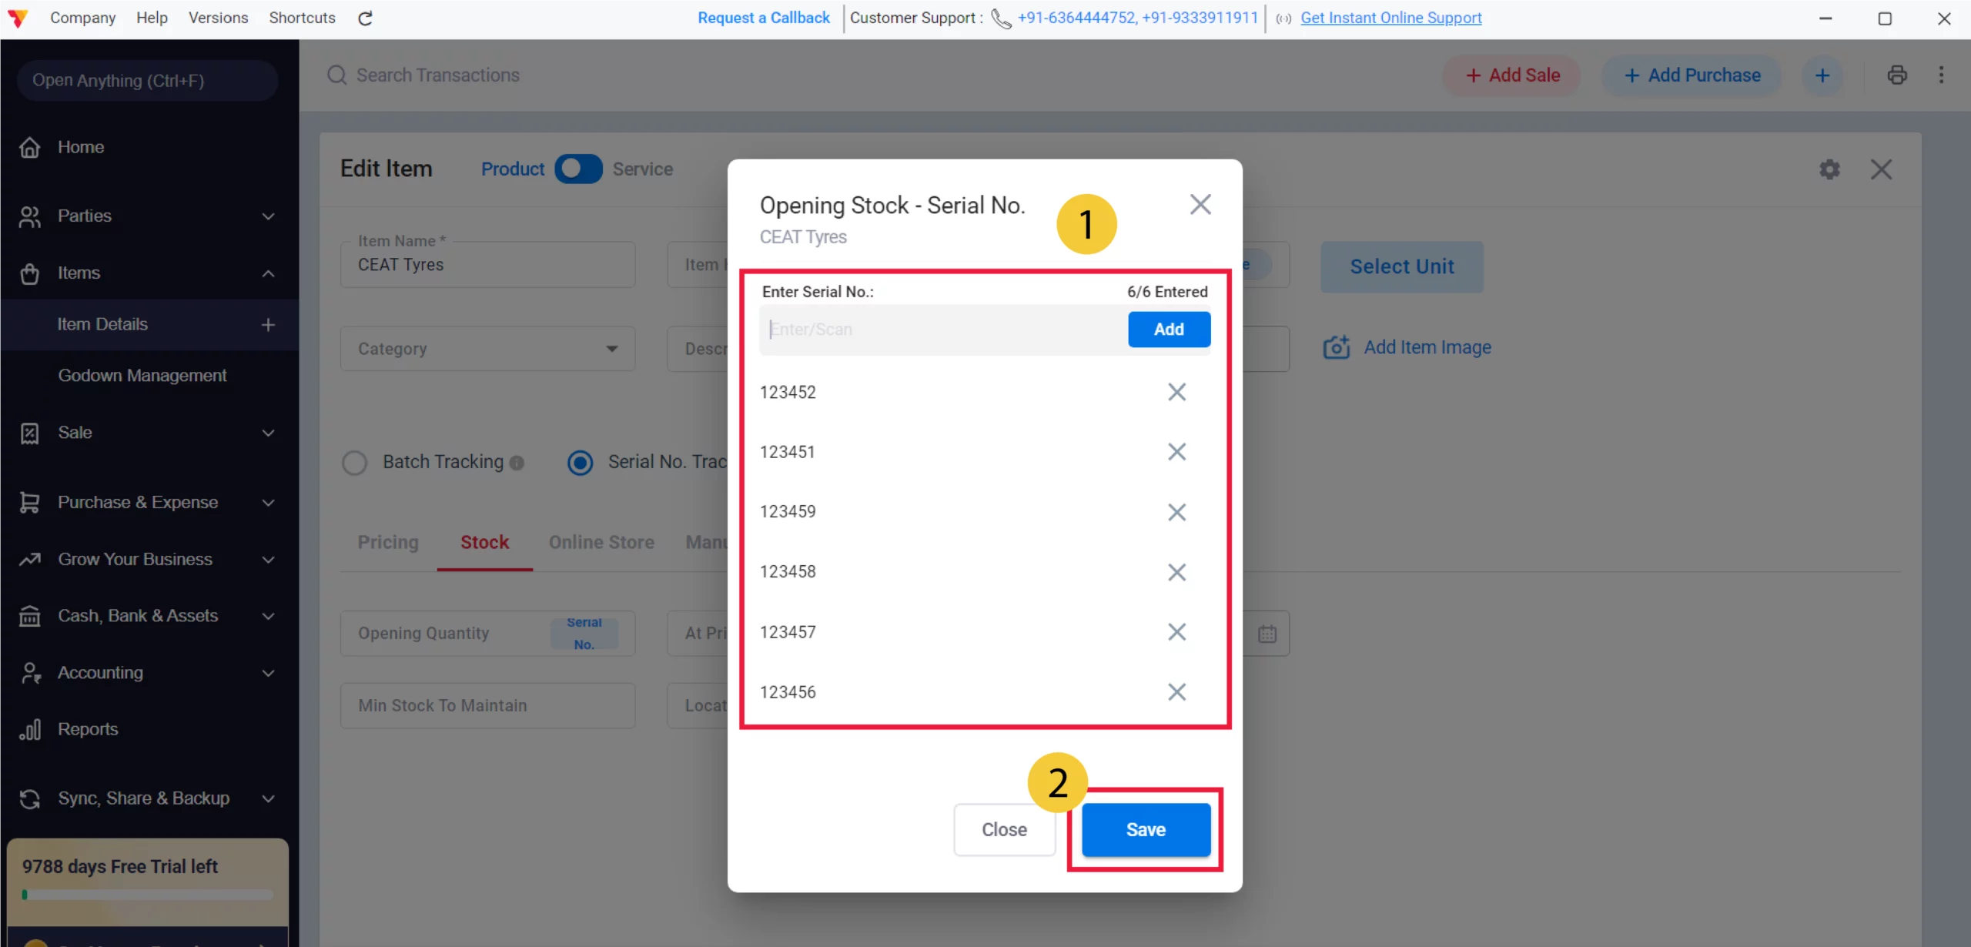The image size is (1971, 947).
Task: Expand the Sale section in sidebar
Action: click(267, 433)
